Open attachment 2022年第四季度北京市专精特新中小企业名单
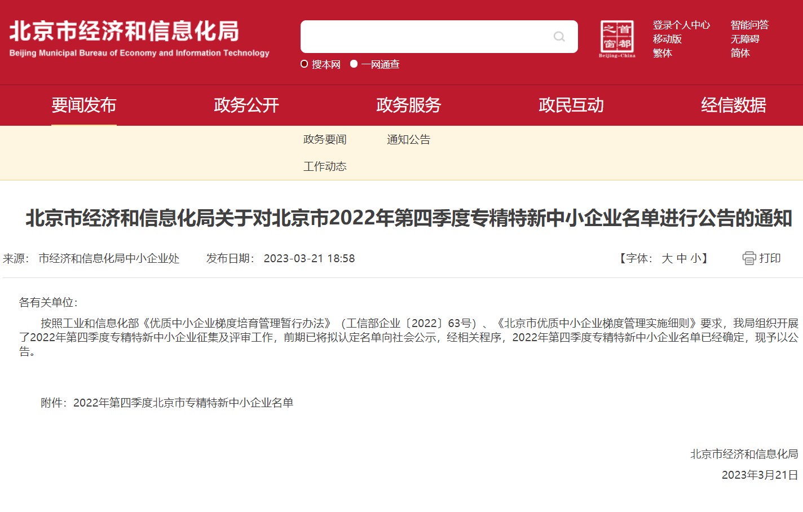The image size is (803, 512). (x=183, y=403)
